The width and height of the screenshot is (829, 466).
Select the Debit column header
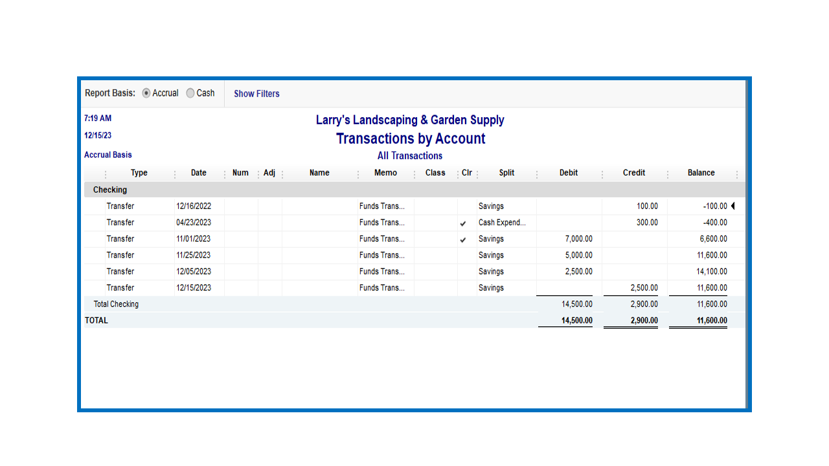coord(569,173)
